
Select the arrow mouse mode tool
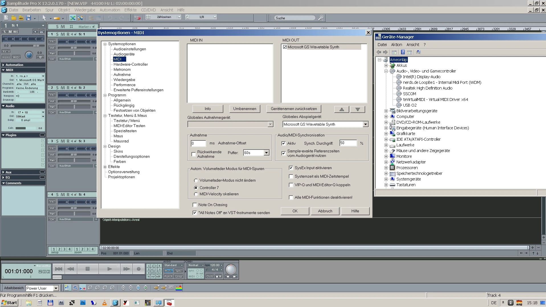click(x=44, y=18)
